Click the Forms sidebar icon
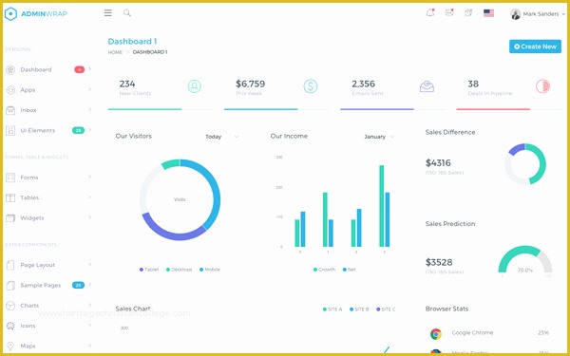The image size is (570, 356). (10, 178)
